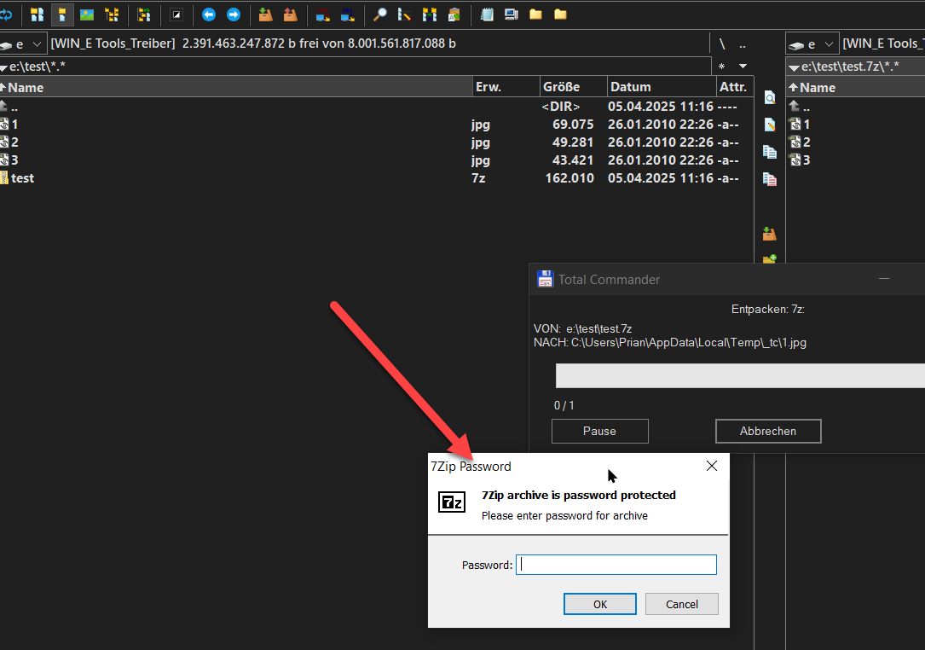The image size is (925, 650).
Task: Sort left panel by Datum column
Action: (x=662, y=87)
